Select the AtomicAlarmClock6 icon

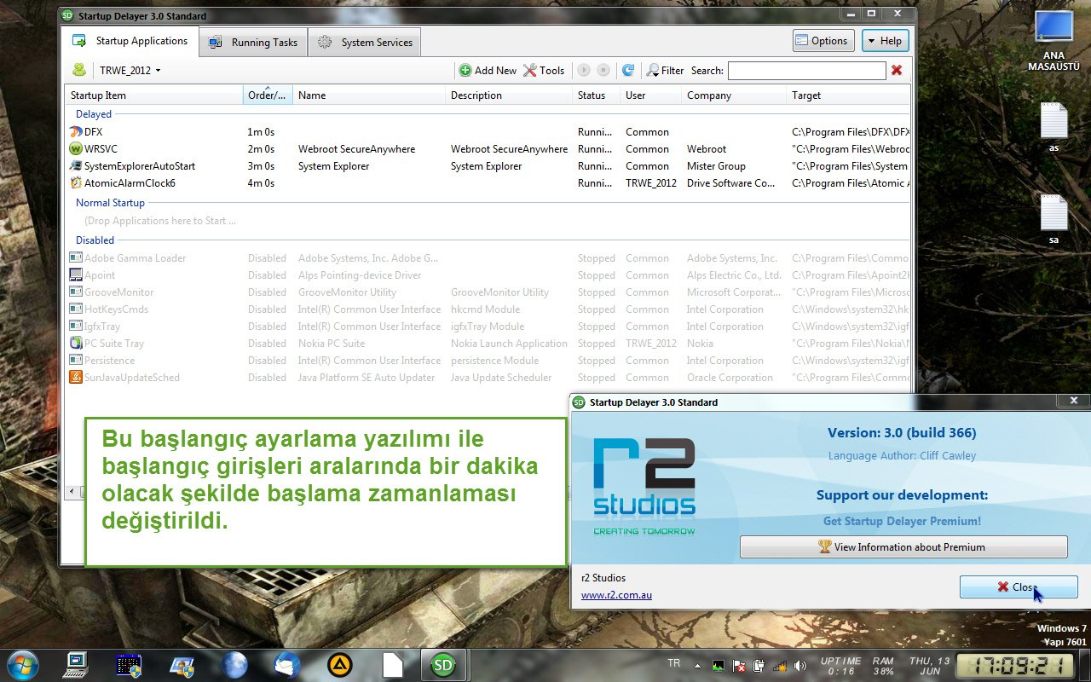coord(76,183)
